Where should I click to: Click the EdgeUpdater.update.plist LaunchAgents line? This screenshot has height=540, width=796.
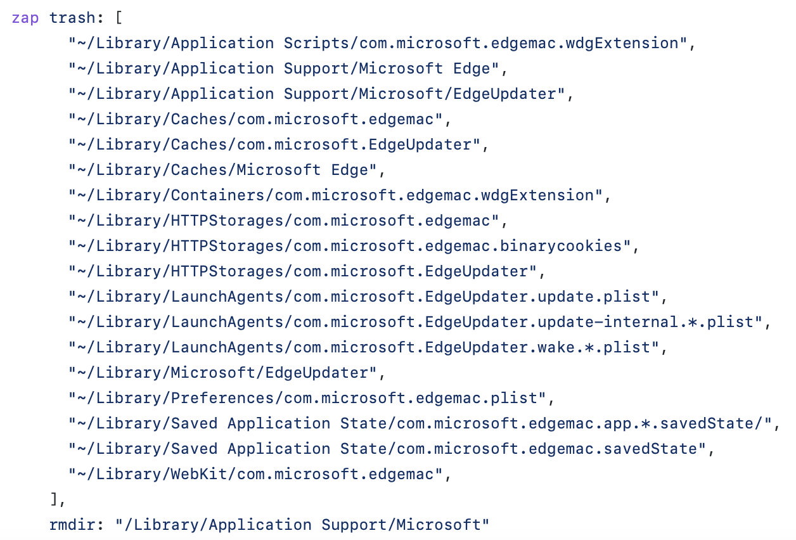coord(368,297)
